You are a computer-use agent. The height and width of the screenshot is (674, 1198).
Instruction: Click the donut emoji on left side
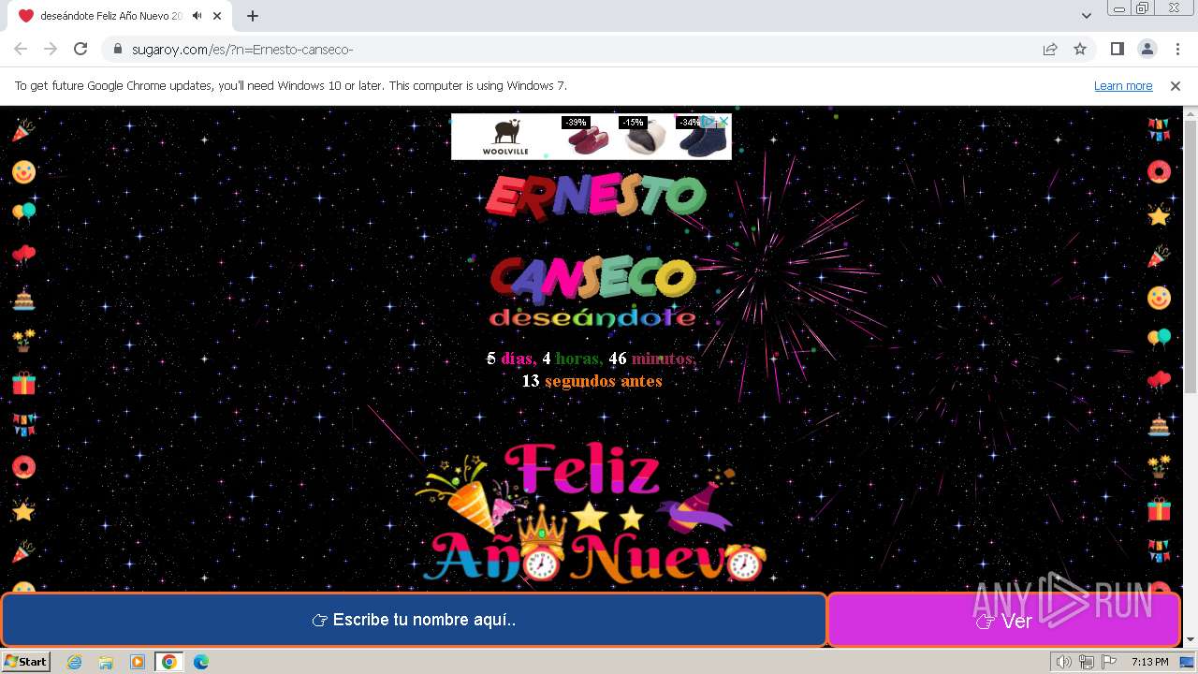[23, 466]
